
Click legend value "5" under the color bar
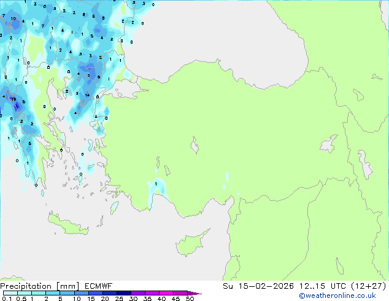click(x=60, y=299)
